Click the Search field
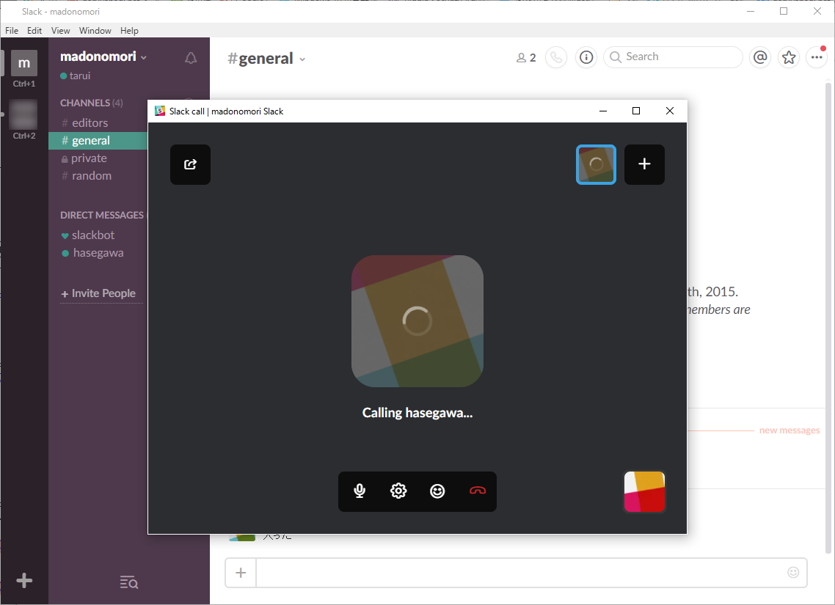Viewport: 835px width, 605px height. [673, 57]
